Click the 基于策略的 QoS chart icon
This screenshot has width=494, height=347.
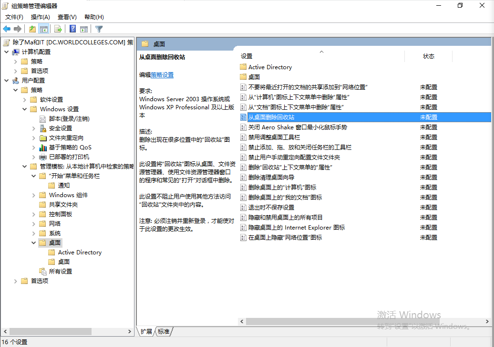tap(43, 147)
